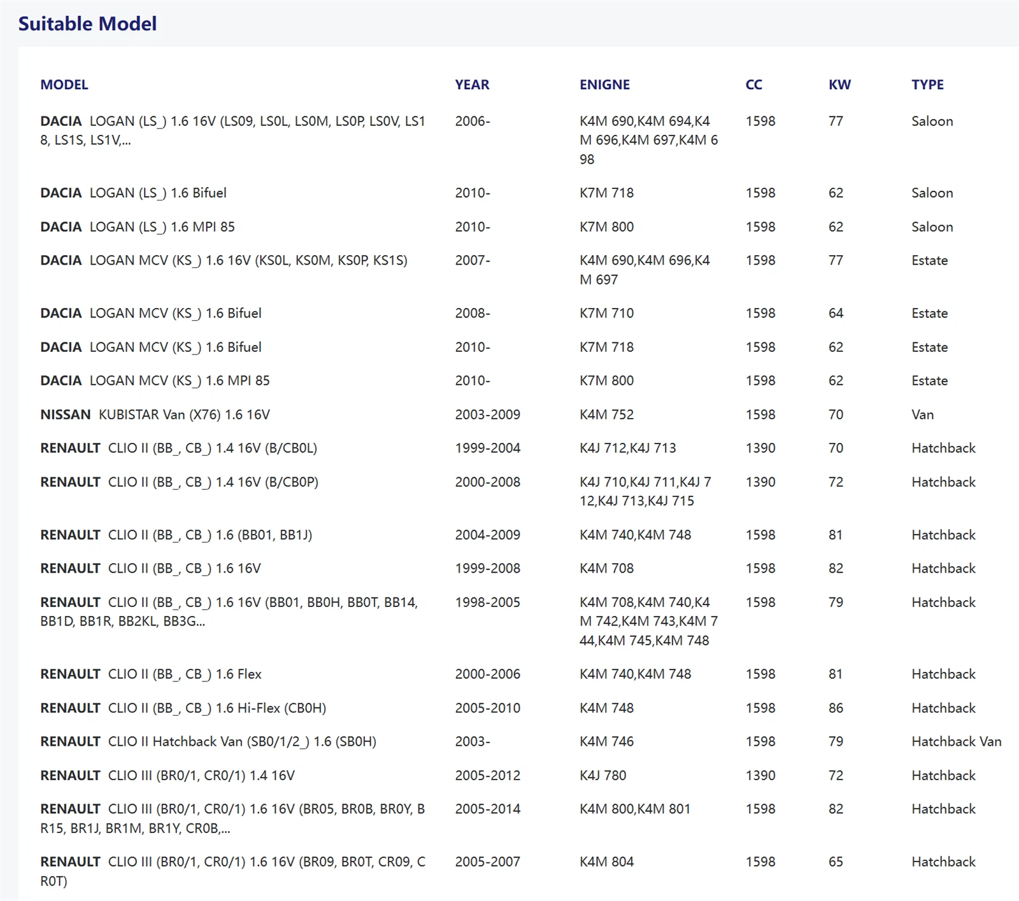Click the MODEL column header

(64, 85)
